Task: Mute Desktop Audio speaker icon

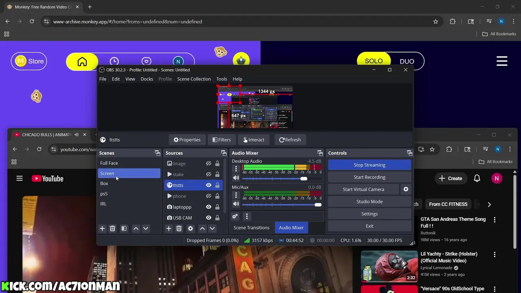Action: pos(236,178)
